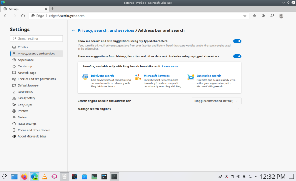Open the application launcher icon
The height and width of the screenshot is (181, 296).
pyautogui.click(x=4, y=177)
